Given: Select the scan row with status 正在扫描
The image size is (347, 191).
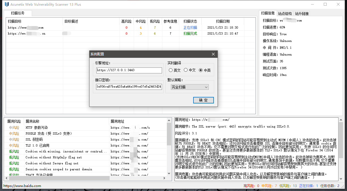Looking at the screenshot, I should (x=131, y=27).
